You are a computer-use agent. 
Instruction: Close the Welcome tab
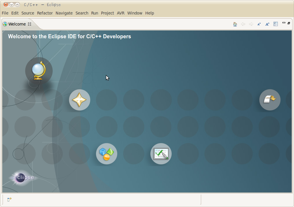pyautogui.click(x=29, y=24)
